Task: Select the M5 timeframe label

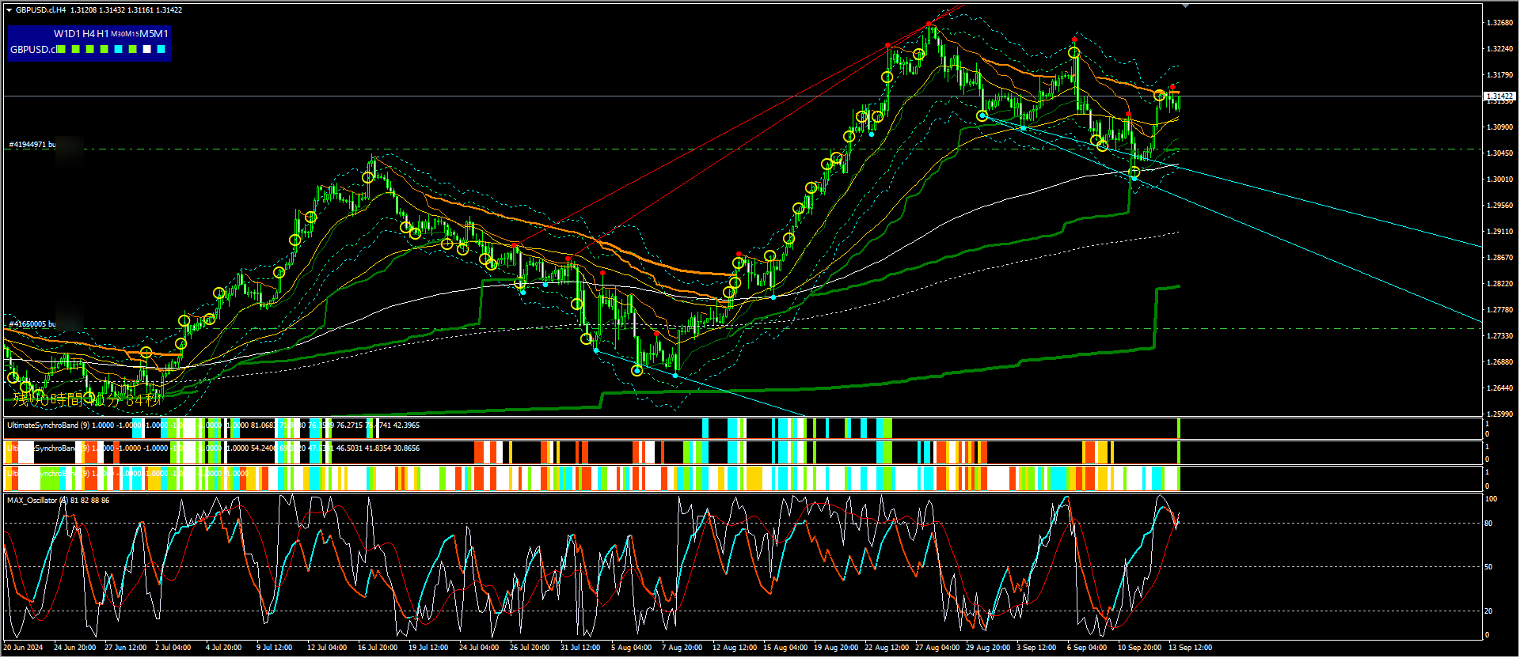Action: pyautogui.click(x=146, y=34)
